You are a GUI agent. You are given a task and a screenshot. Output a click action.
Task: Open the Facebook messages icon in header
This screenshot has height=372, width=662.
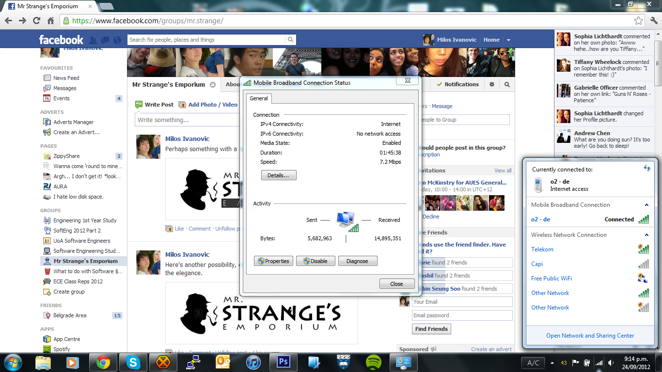coord(105,40)
